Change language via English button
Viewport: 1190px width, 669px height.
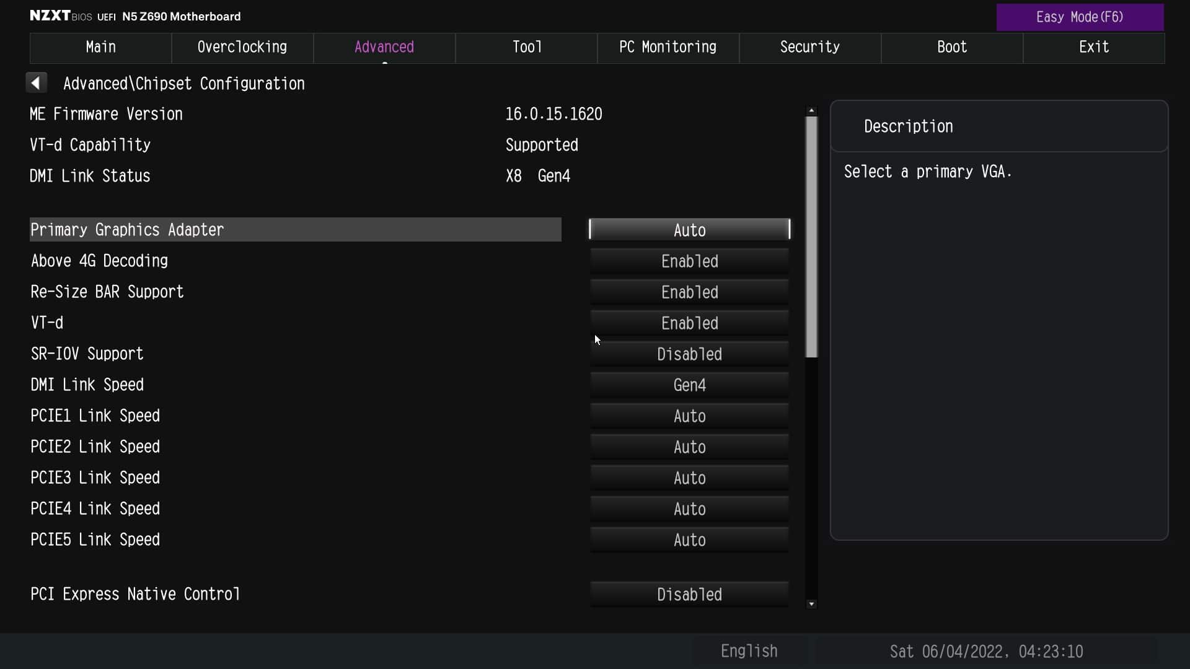pos(749,651)
